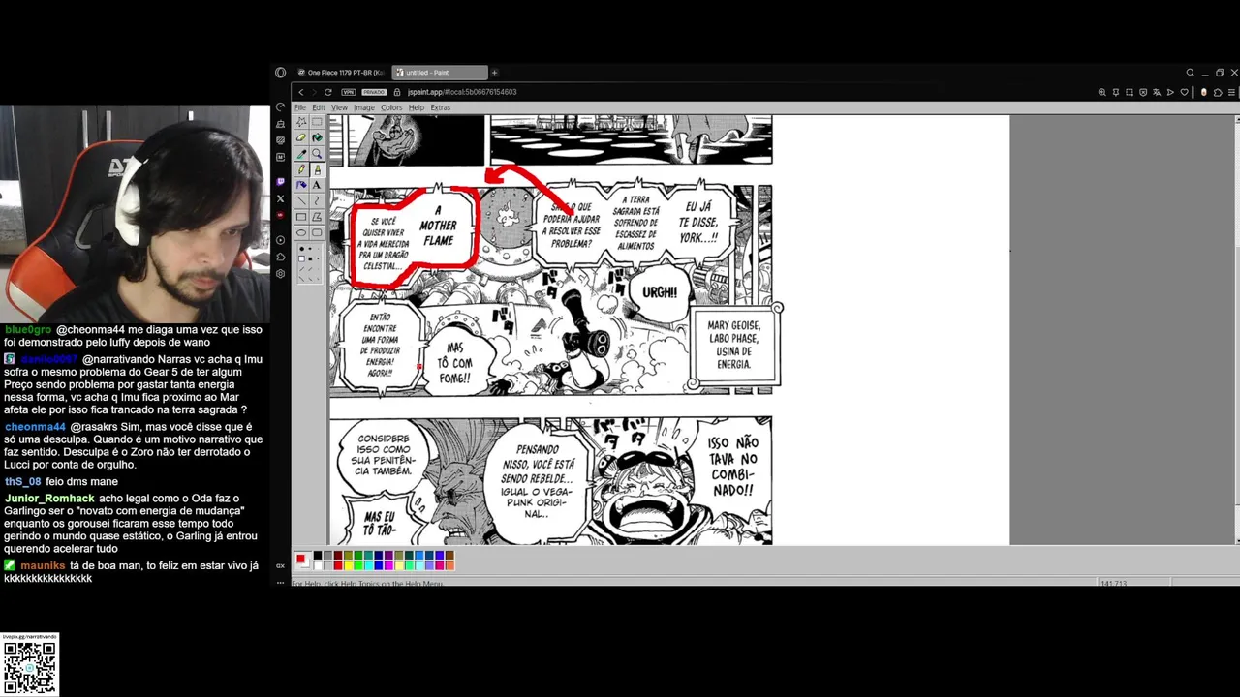Switch to the untitled - Paint tab
This screenshot has width=1240, height=697.
coord(438,73)
